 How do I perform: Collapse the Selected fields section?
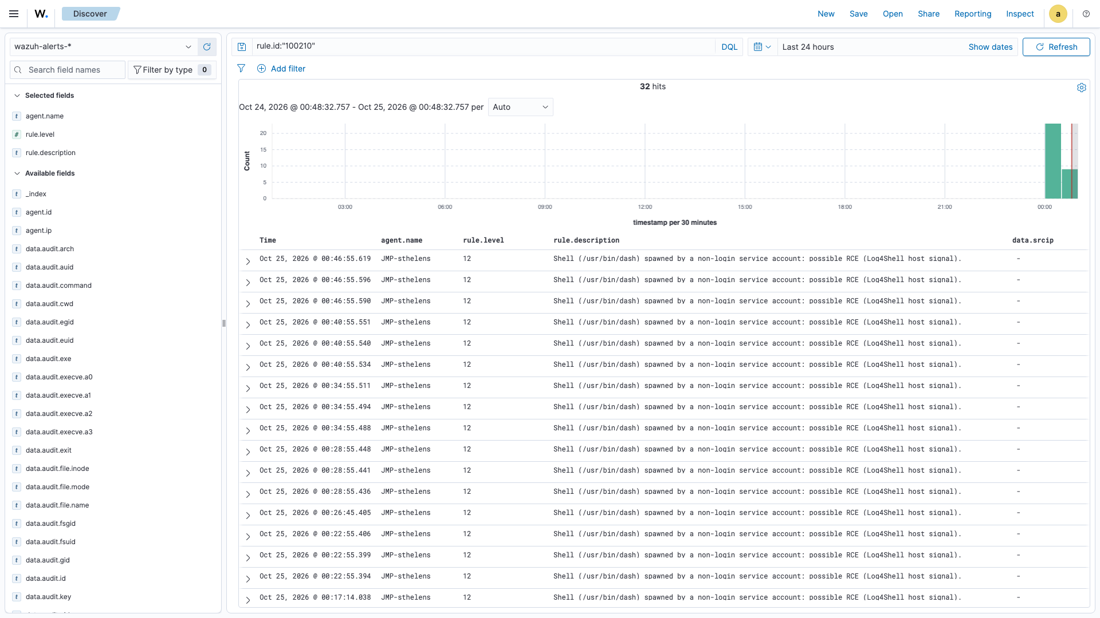click(17, 96)
